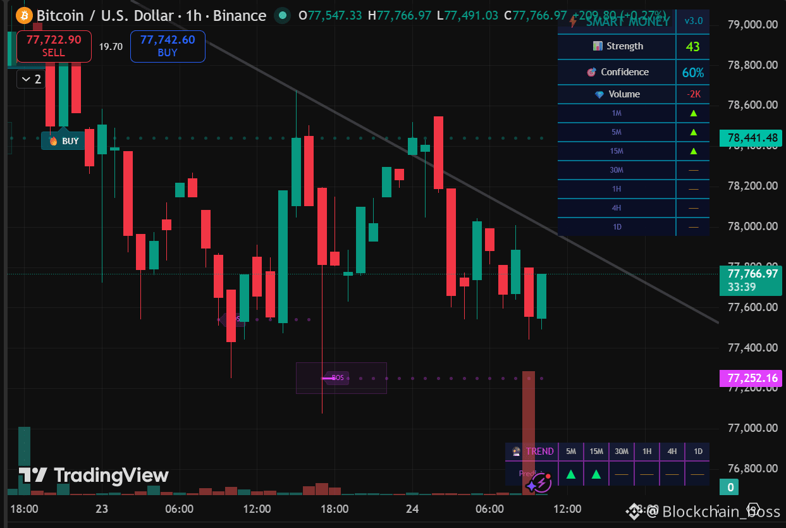Image resolution: width=786 pixels, height=528 pixels.
Task: Click the green triangle under TREND 15M column
Action: (x=596, y=474)
